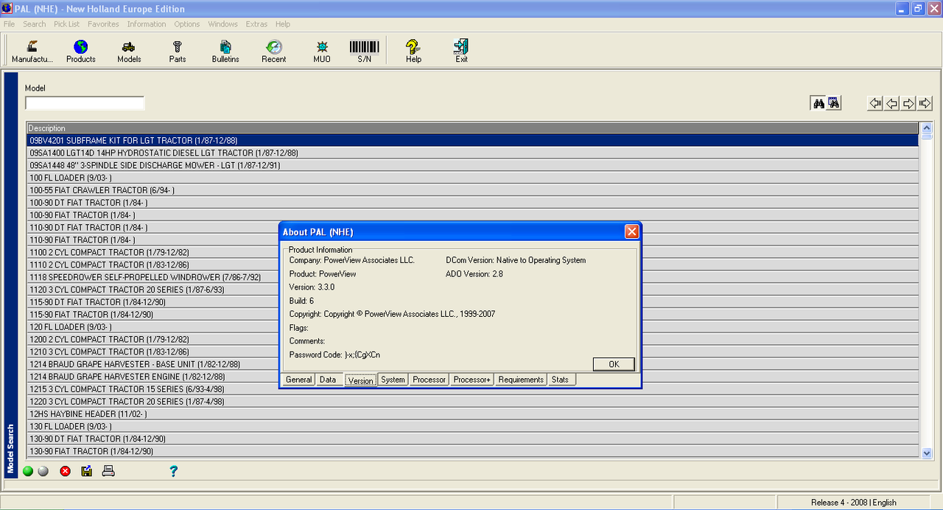Image resolution: width=943 pixels, height=510 pixels.
Task: Click OK in the About dialog
Action: (614, 364)
